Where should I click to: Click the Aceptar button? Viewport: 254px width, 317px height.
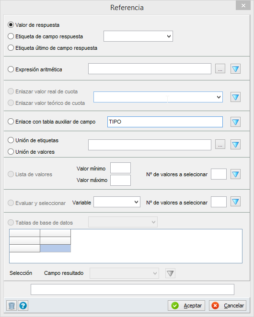(186, 306)
